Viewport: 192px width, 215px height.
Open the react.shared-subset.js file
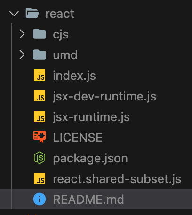117,179
